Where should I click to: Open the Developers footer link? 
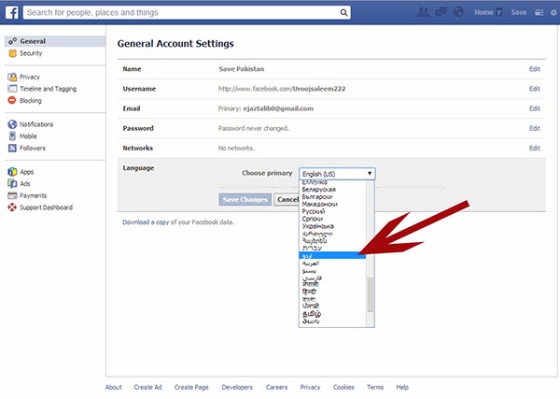pos(237,387)
